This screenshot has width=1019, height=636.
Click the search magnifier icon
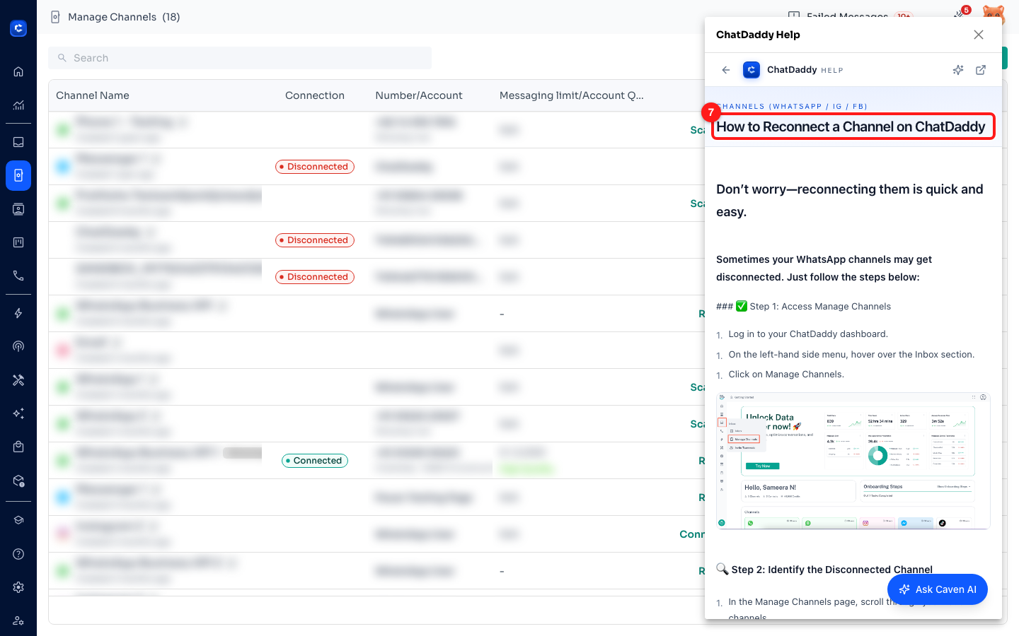[x=62, y=58]
